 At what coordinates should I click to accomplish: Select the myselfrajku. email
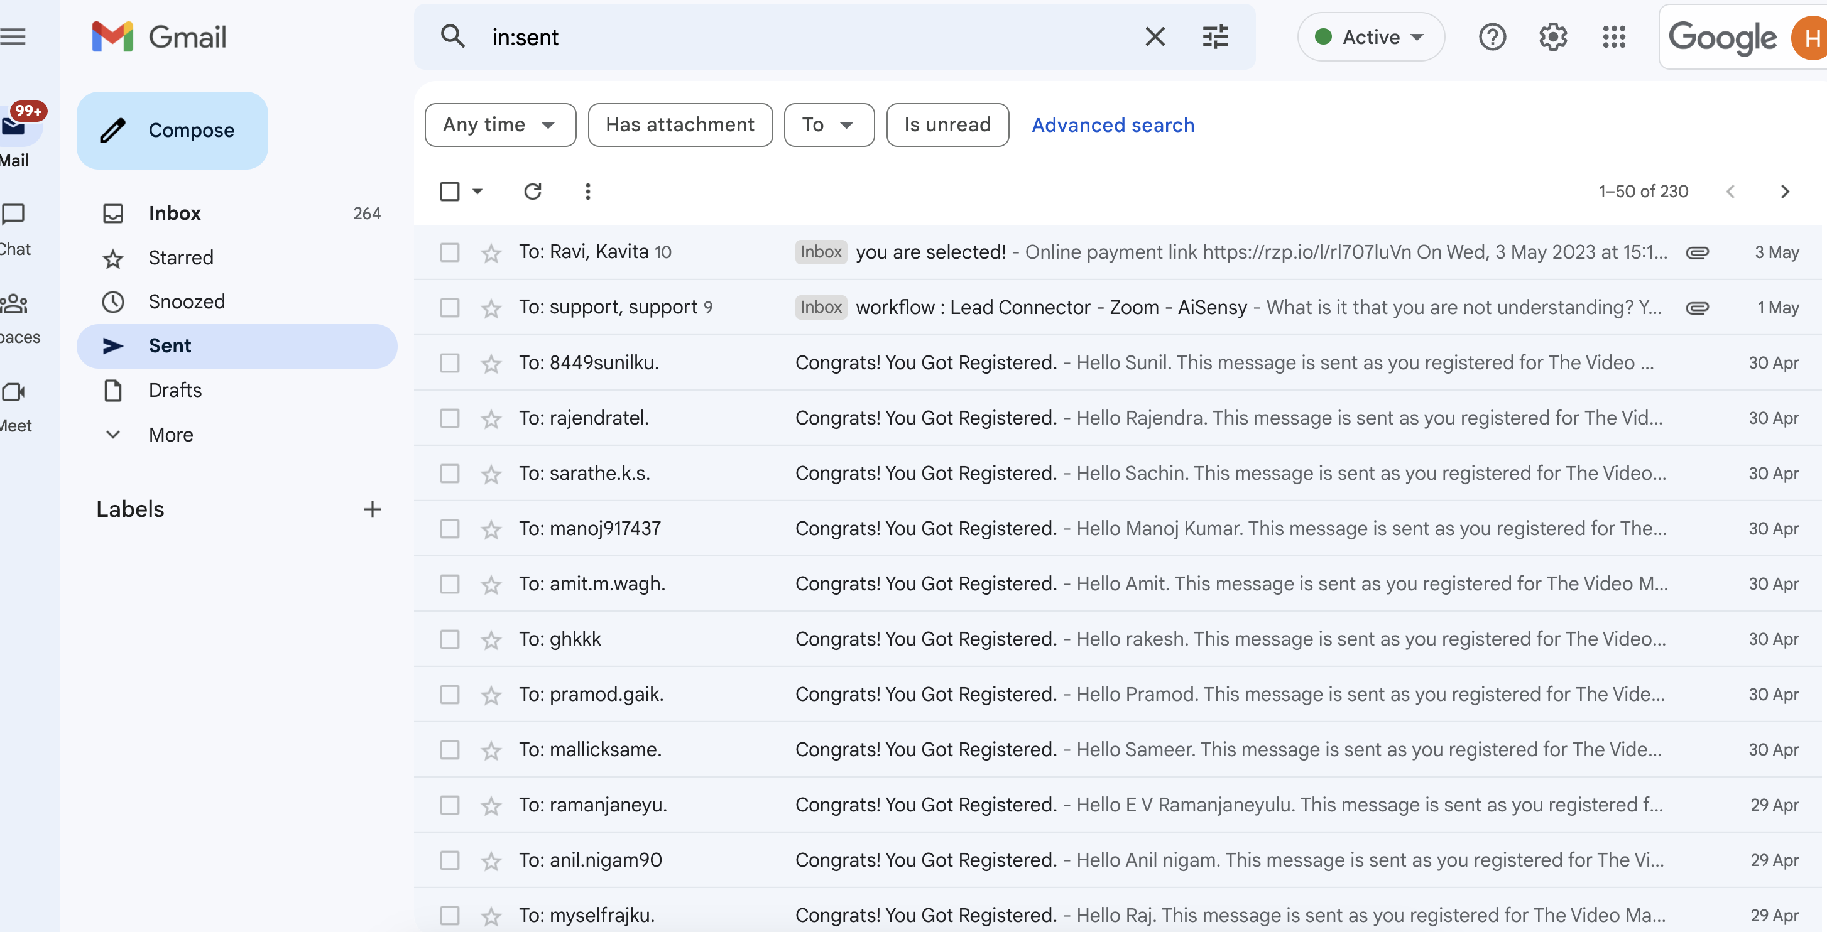450,916
